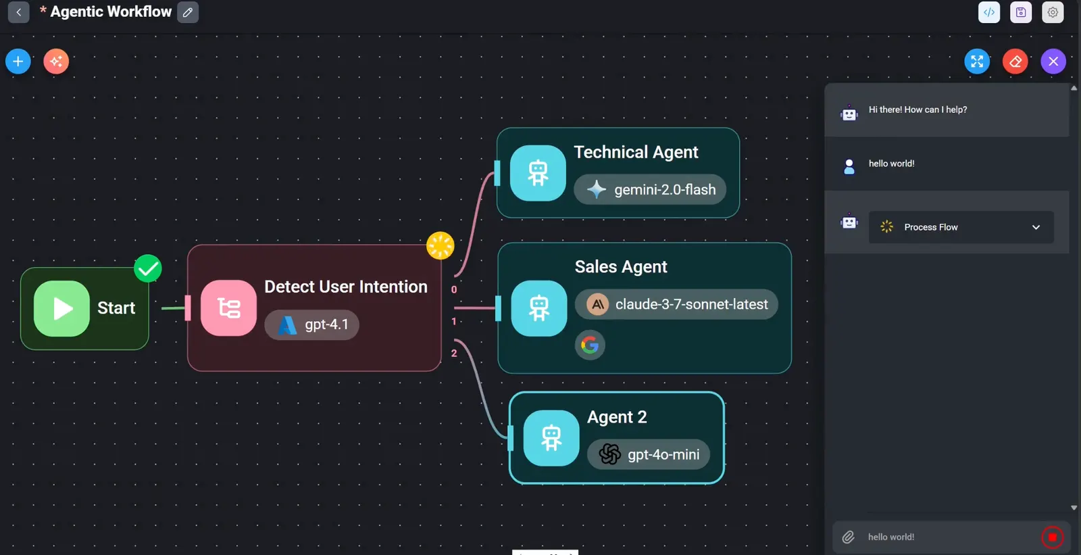This screenshot has width=1081, height=555.
Task: Click the Sales Agent robot icon
Action: [x=539, y=308]
